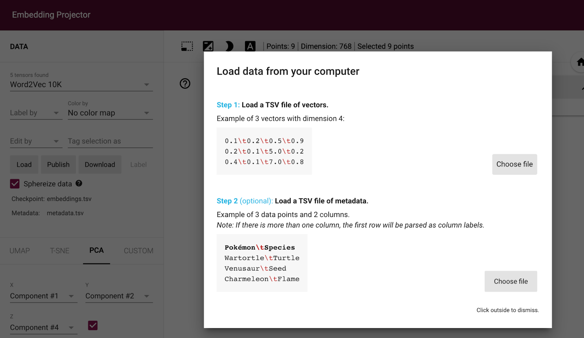Click the disabled Label button
This screenshot has width=584, height=338.
(138, 164)
